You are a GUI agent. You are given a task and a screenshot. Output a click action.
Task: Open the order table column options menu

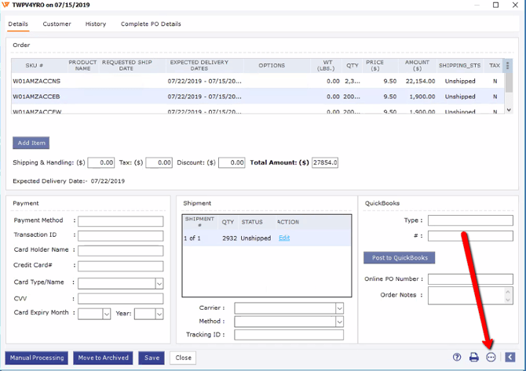pos(508,66)
